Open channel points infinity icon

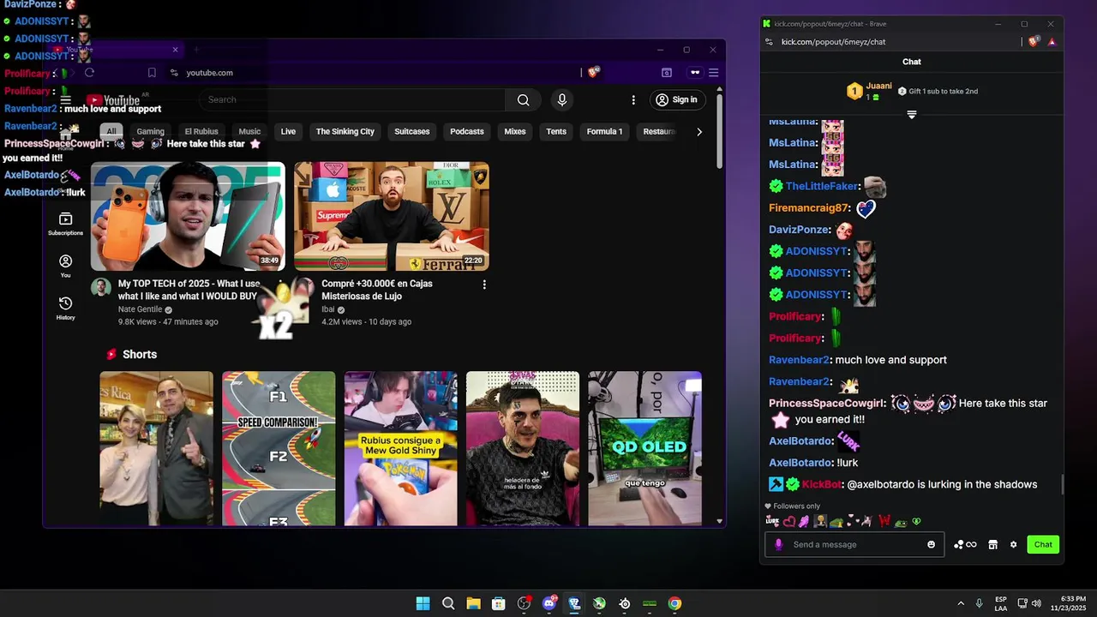pos(965,544)
